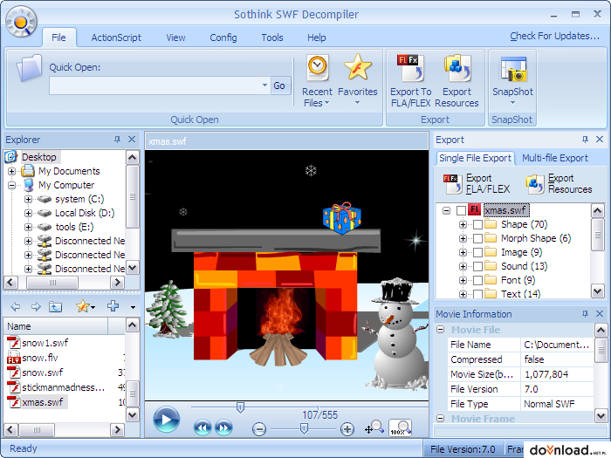
Task: Open the Favorites ribbon menu
Action: pos(357,80)
